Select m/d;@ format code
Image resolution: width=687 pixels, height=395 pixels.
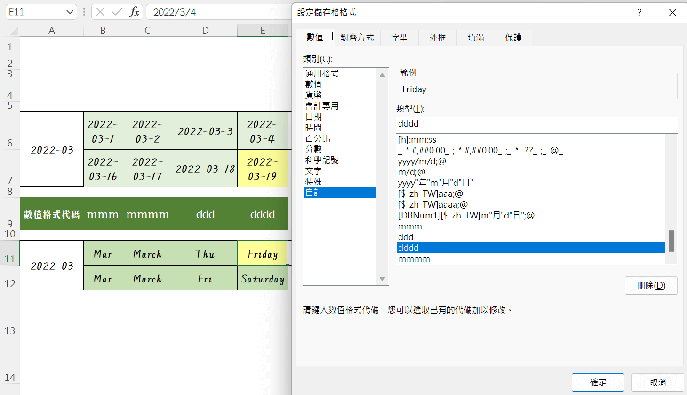click(531, 172)
